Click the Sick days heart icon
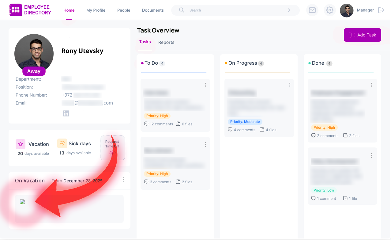Screen dimensions: 391x240 click(62, 143)
